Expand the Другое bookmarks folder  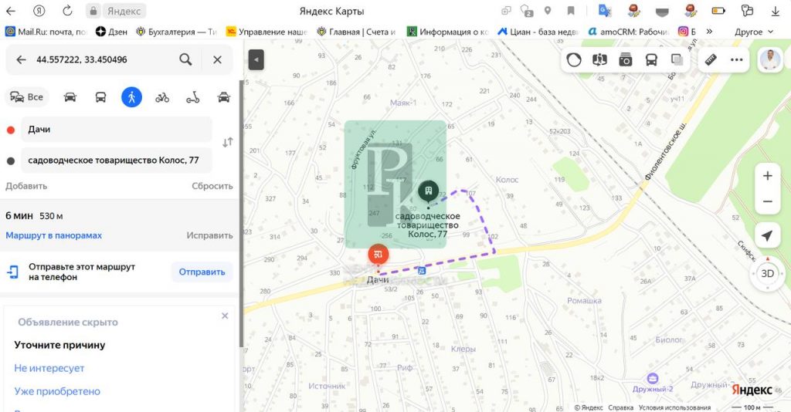tap(754, 32)
